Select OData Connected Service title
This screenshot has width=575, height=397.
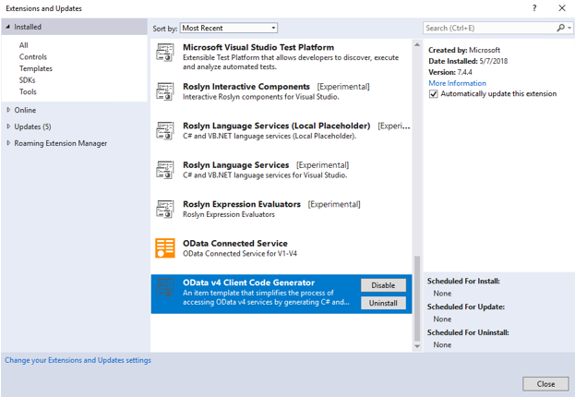pos(235,243)
